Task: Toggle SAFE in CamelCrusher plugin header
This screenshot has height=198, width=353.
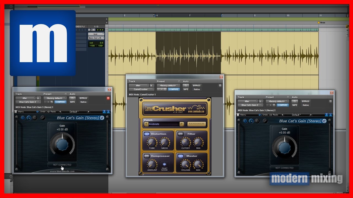Action: tap(186, 89)
